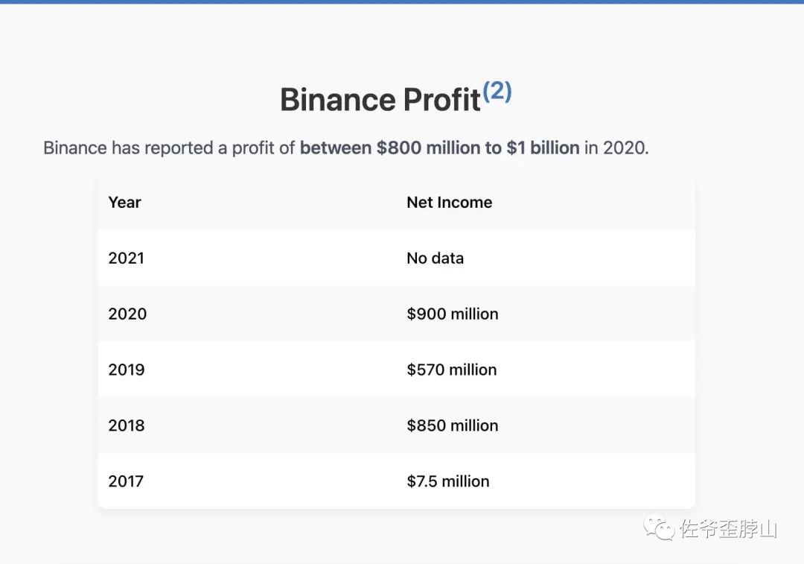804x564 pixels.
Task: Click the $570 million value
Action: pos(451,370)
